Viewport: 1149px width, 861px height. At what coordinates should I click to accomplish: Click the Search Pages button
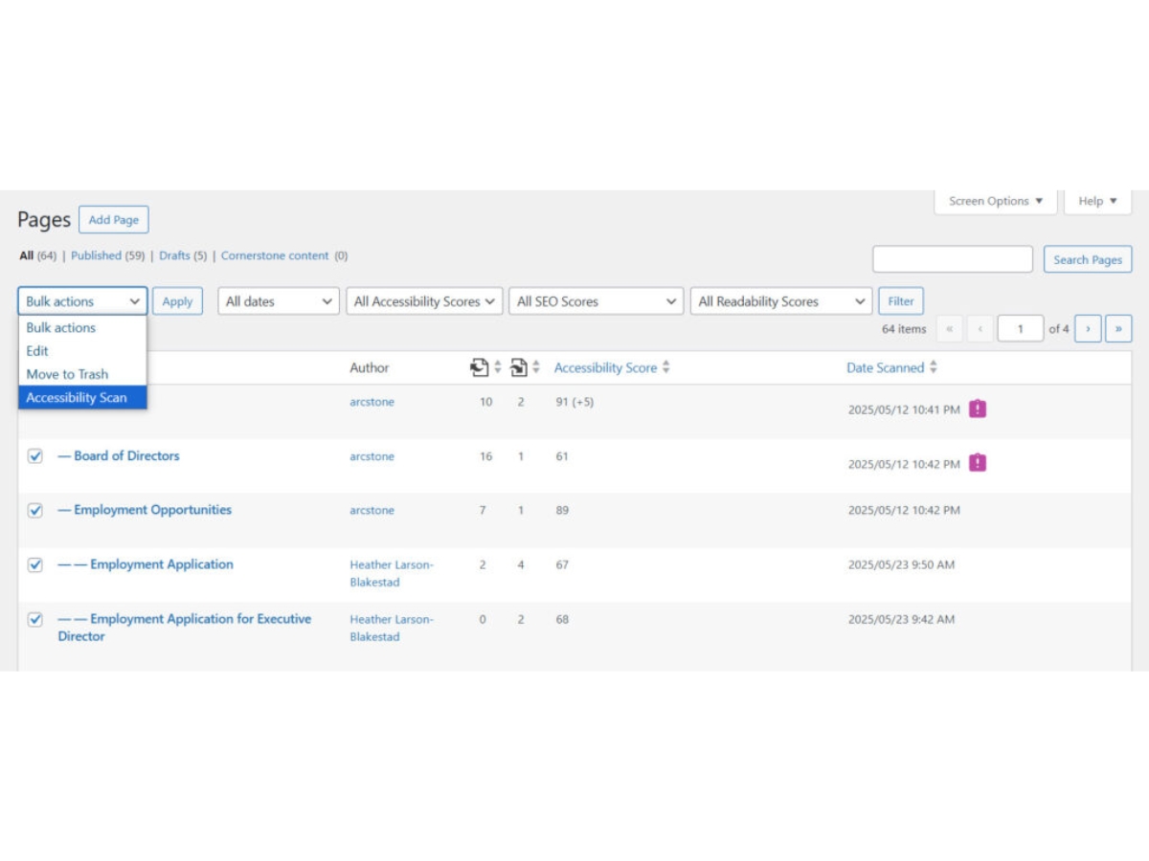(1088, 259)
